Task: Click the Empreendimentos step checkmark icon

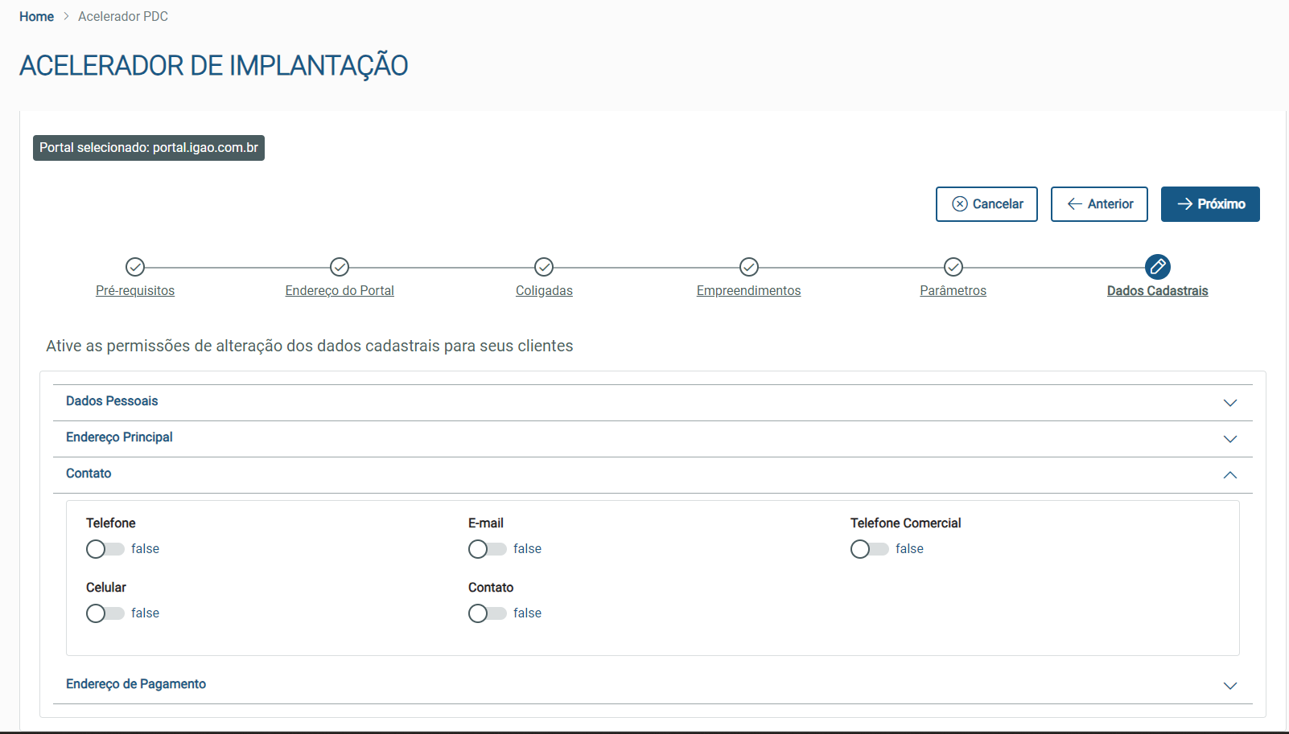Action: coord(749,267)
